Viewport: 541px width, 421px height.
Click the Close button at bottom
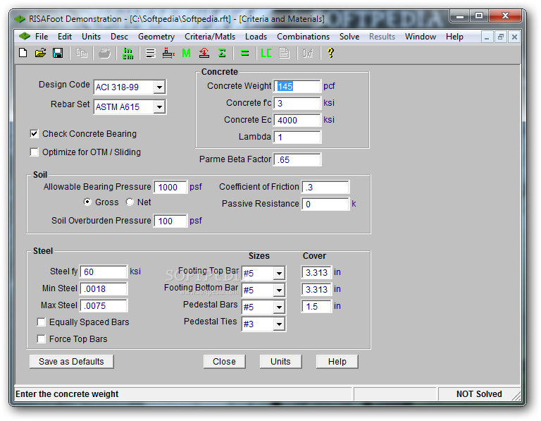click(224, 362)
